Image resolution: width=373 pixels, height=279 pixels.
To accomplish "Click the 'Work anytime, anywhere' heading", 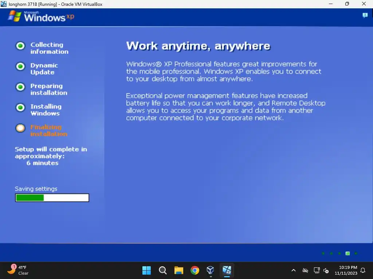I will pyautogui.click(x=198, y=46).
